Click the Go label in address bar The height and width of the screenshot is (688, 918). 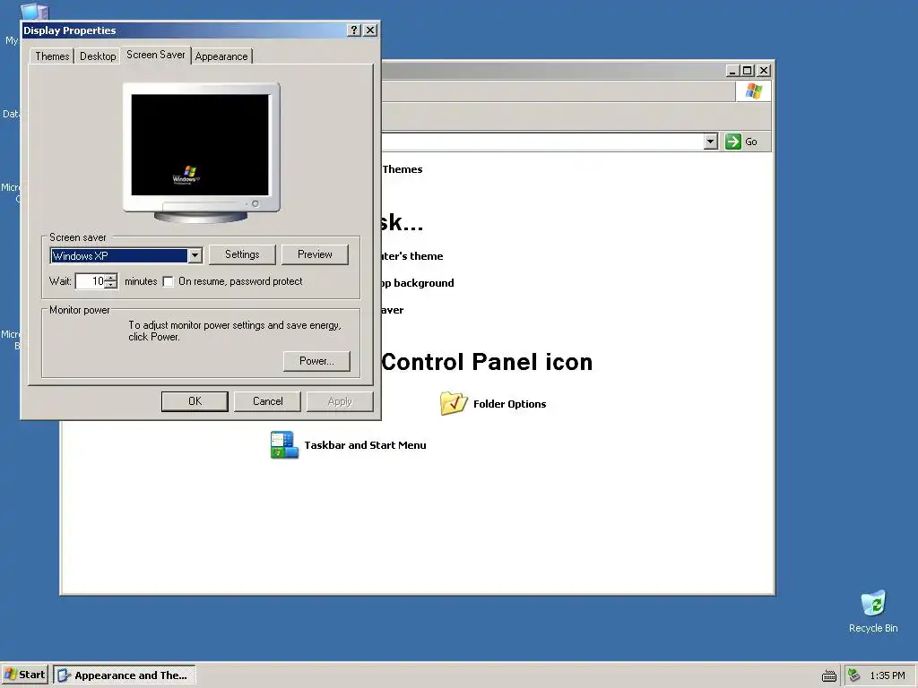[751, 142]
